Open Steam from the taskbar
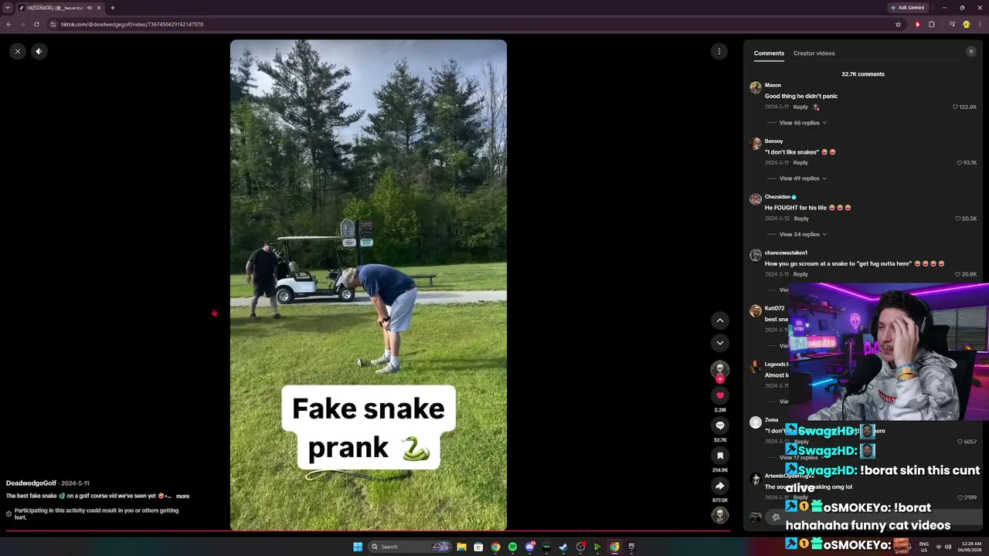Image resolution: width=989 pixels, height=556 pixels. point(563,547)
